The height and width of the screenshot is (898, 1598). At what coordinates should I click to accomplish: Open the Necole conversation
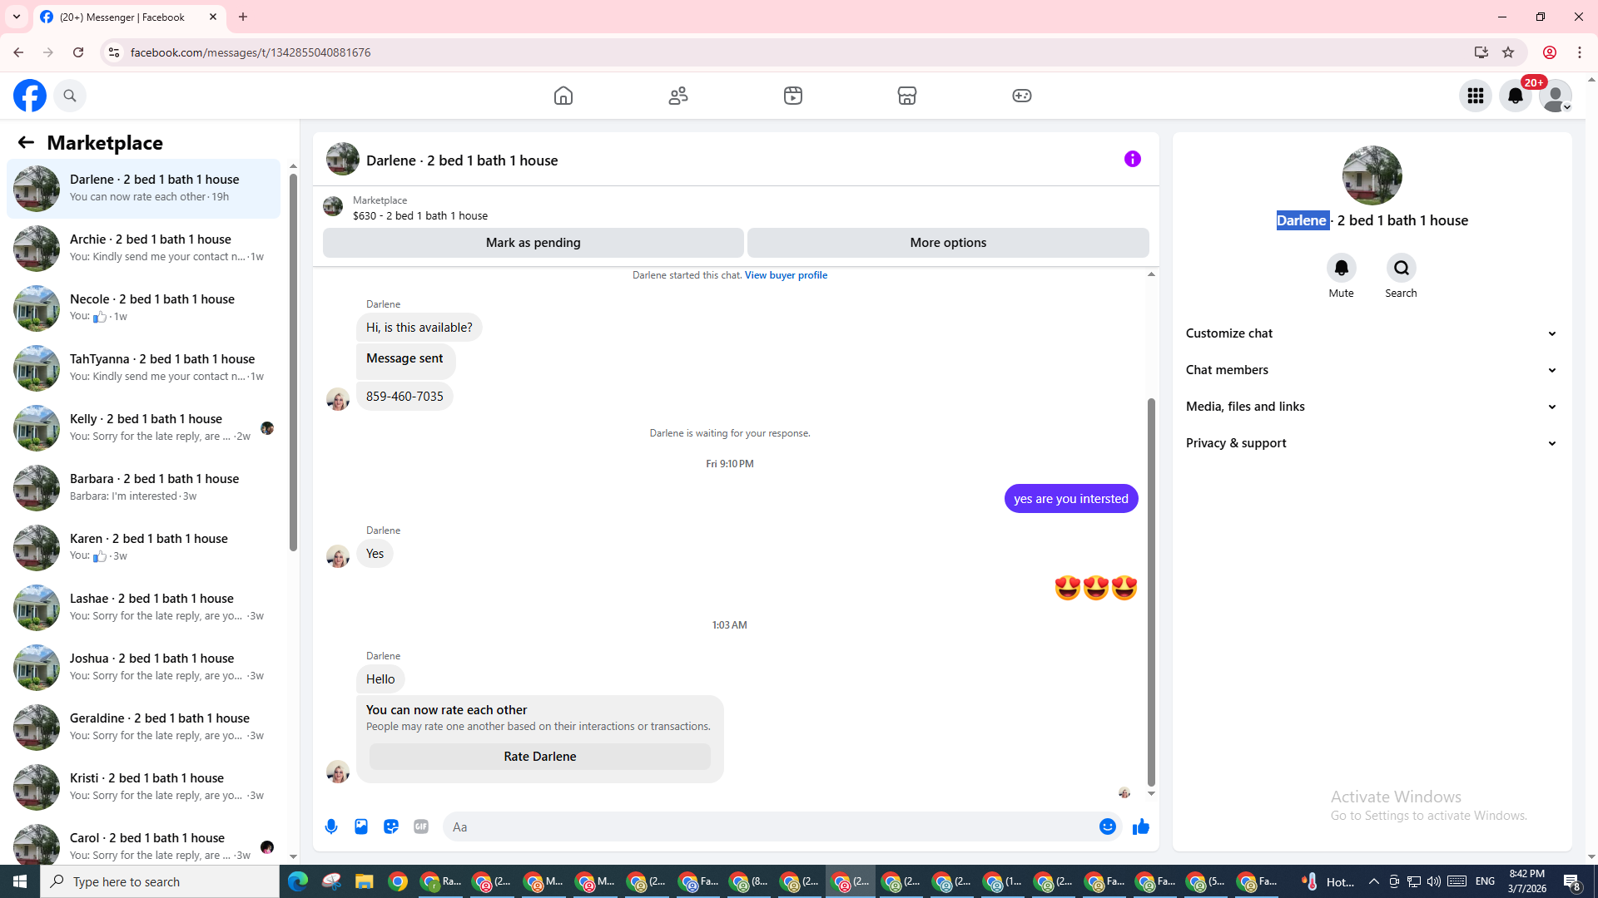(143, 308)
